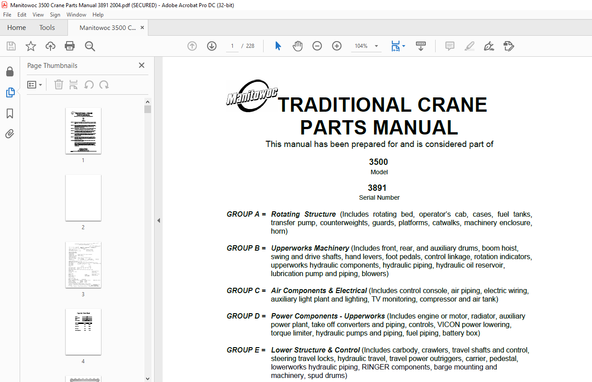Viewport: 592px width, 382px height.
Task: Close the Page Thumbnails panel
Action: point(142,65)
